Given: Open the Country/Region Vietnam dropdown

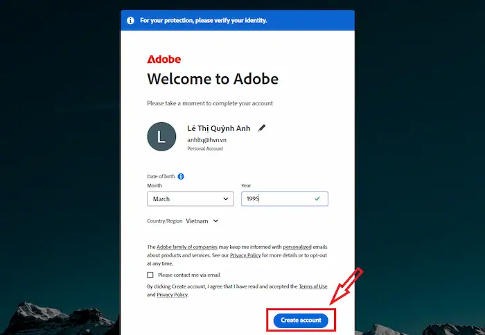Looking at the screenshot, I should point(202,221).
